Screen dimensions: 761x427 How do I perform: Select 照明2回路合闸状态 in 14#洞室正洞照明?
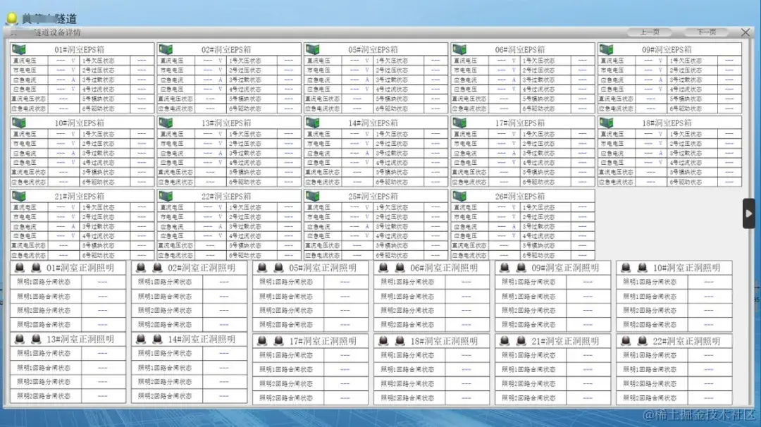pos(165,396)
